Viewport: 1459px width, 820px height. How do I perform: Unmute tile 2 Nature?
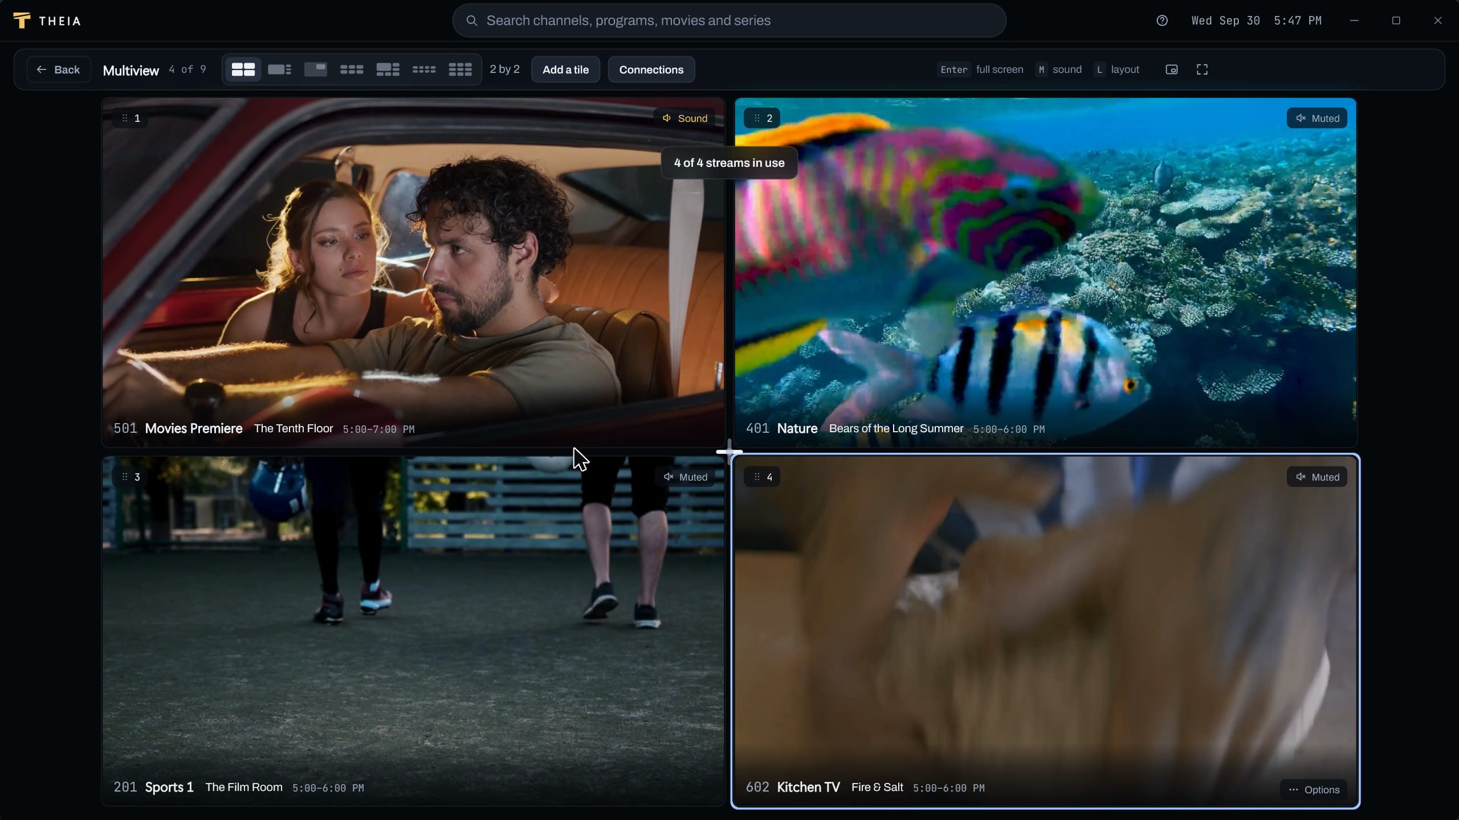[1317, 118]
